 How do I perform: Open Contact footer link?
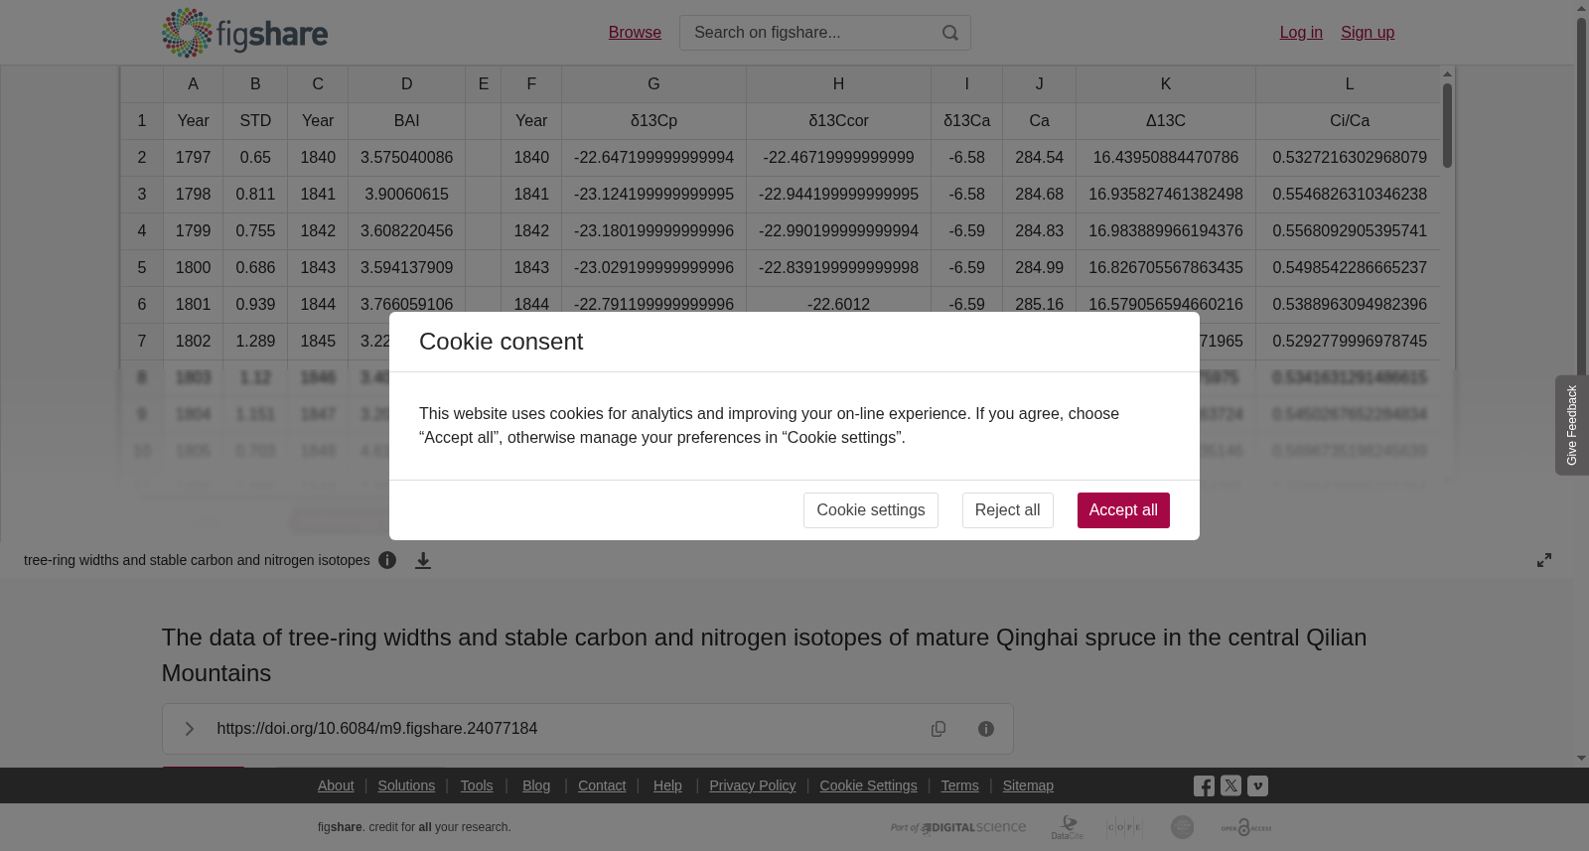pos(602,785)
